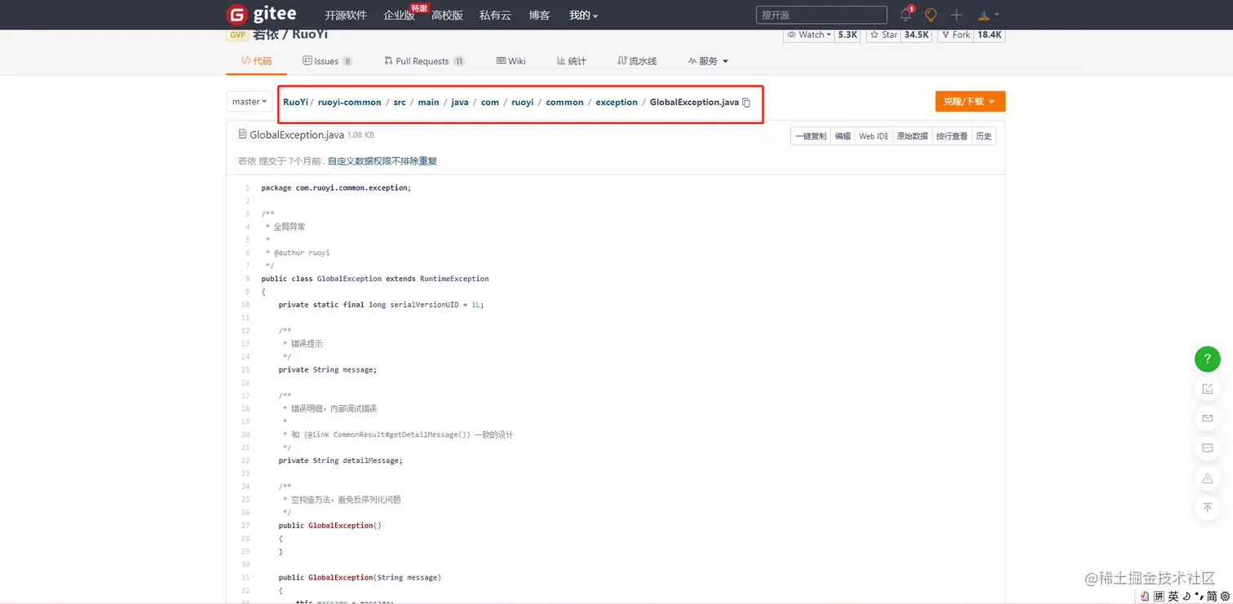Open the Watch dropdown
This screenshot has height=604, width=1233.
pyautogui.click(x=809, y=35)
